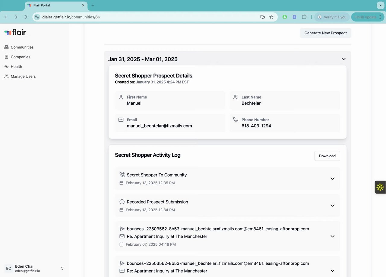Select first name value Manuel
This screenshot has height=277, width=386.
point(134,103)
